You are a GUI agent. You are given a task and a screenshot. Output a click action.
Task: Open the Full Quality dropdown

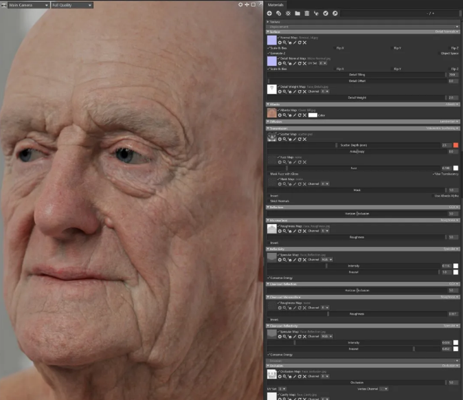coord(71,5)
